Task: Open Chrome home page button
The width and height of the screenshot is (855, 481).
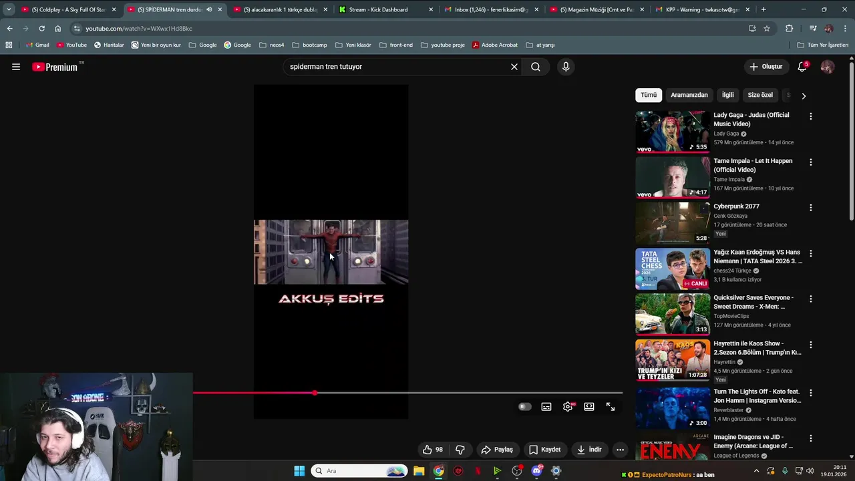Action: click(57, 29)
